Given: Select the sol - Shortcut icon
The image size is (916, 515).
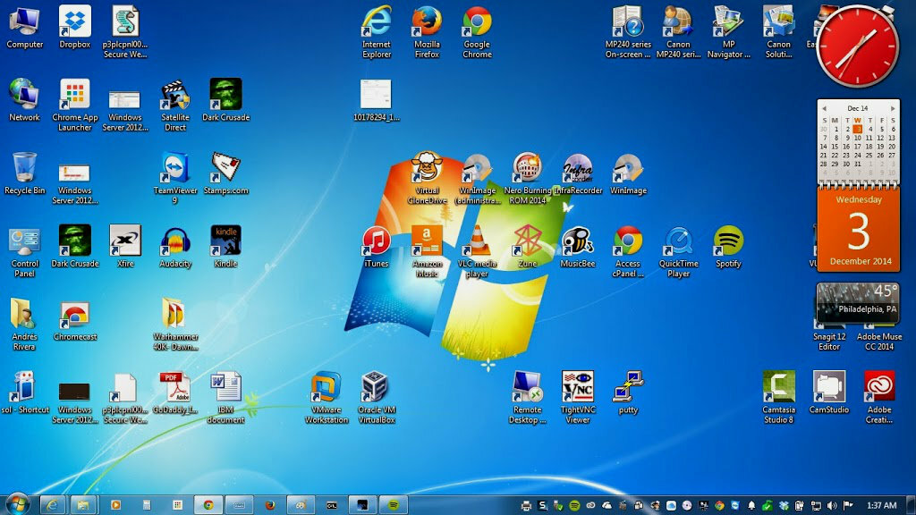Looking at the screenshot, I should pyautogui.click(x=24, y=393).
